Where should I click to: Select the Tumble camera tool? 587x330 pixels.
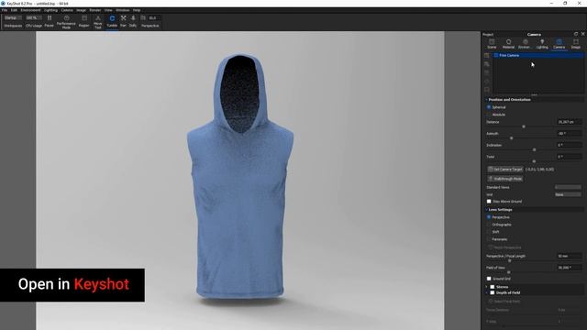(112, 18)
